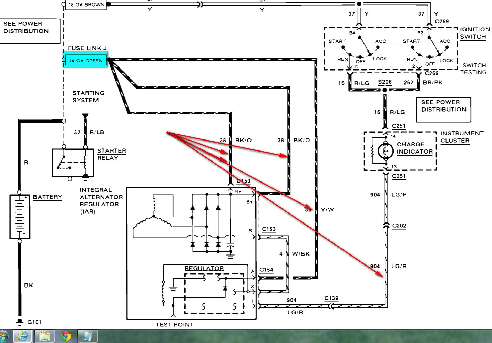Click the STARTING SYSTEM text
The image size is (492, 343).
coord(88,97)
